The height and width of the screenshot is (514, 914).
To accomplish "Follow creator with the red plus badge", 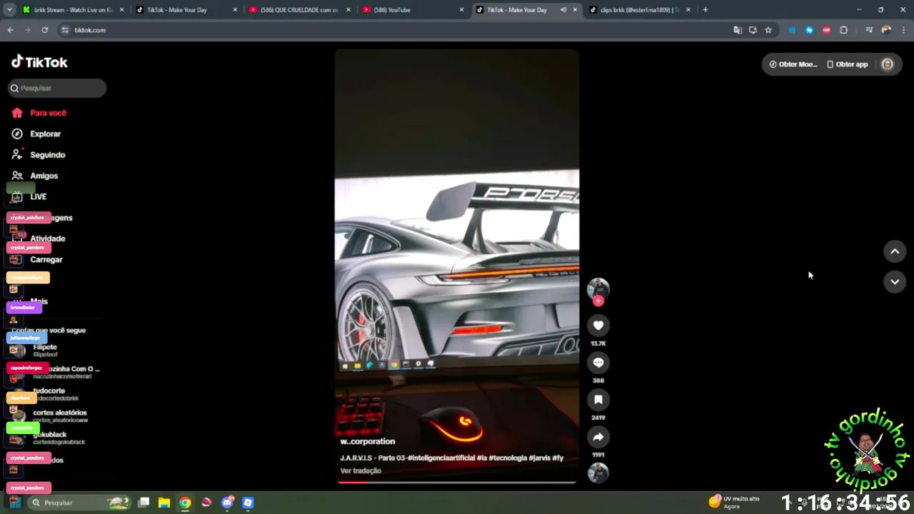I will tap(598, 301).
